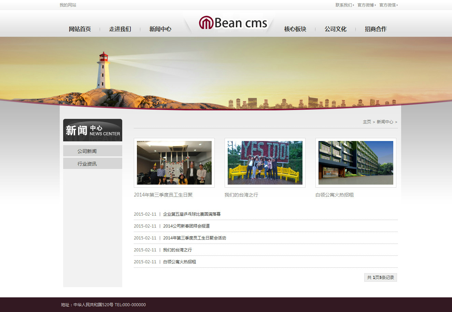The image size is (452, 312).
Task: Select 公司新闻 in the sidebar
Action: [x=87, y=151]
